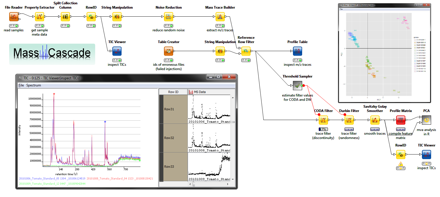Select the Reference Row Filter node
Image resolution: width=440 pixels, height=197 pixels.
pyautogui.click(x=246, y=51)
